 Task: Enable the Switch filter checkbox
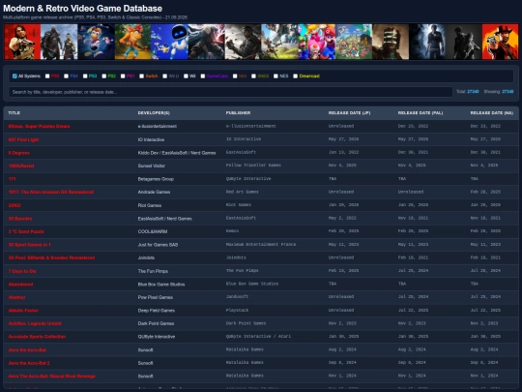click(x=141, y=76)
